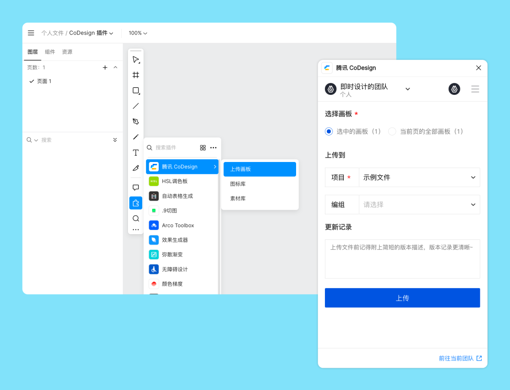Click the team avatar beside 即时设计的团队
This screenshot has width=510, height=390.
(x=331, y=89)
